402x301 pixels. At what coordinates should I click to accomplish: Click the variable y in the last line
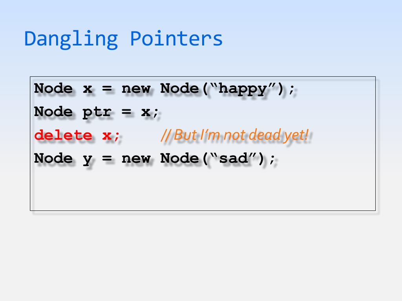pos(88,160)
